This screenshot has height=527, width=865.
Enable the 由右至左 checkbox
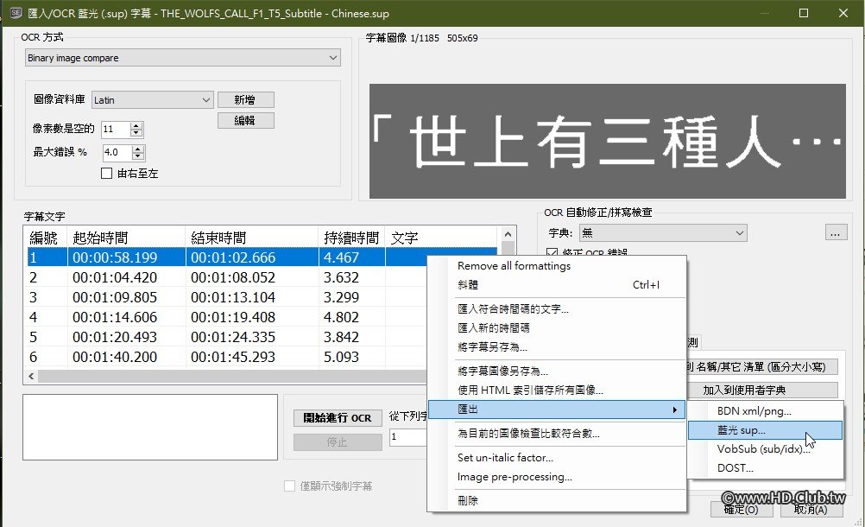tap(106, 172)
